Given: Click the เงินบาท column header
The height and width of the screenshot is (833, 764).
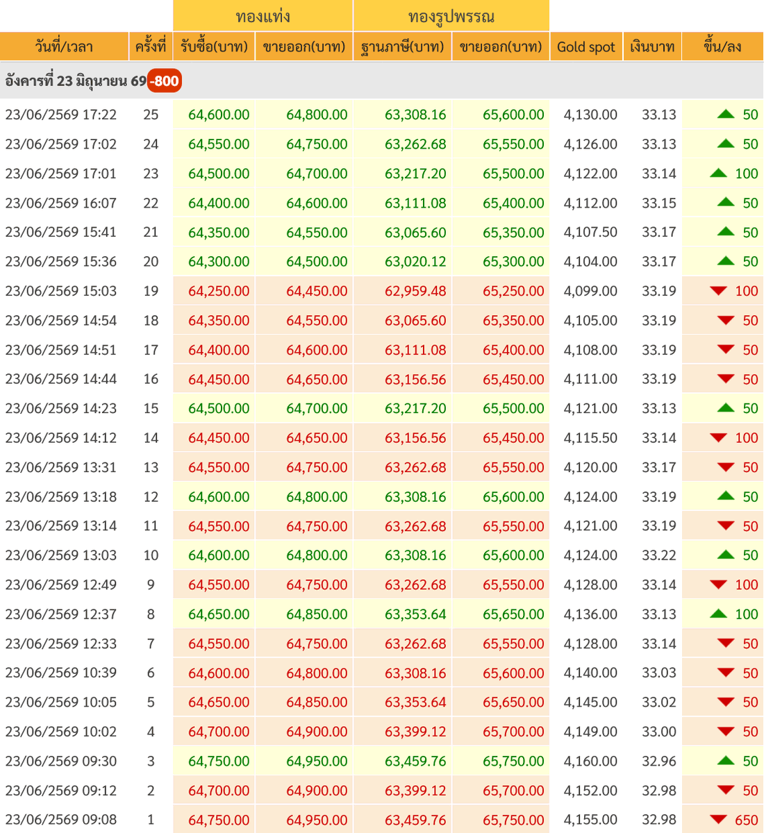Looking at the screenshot, I should [652, 47].
